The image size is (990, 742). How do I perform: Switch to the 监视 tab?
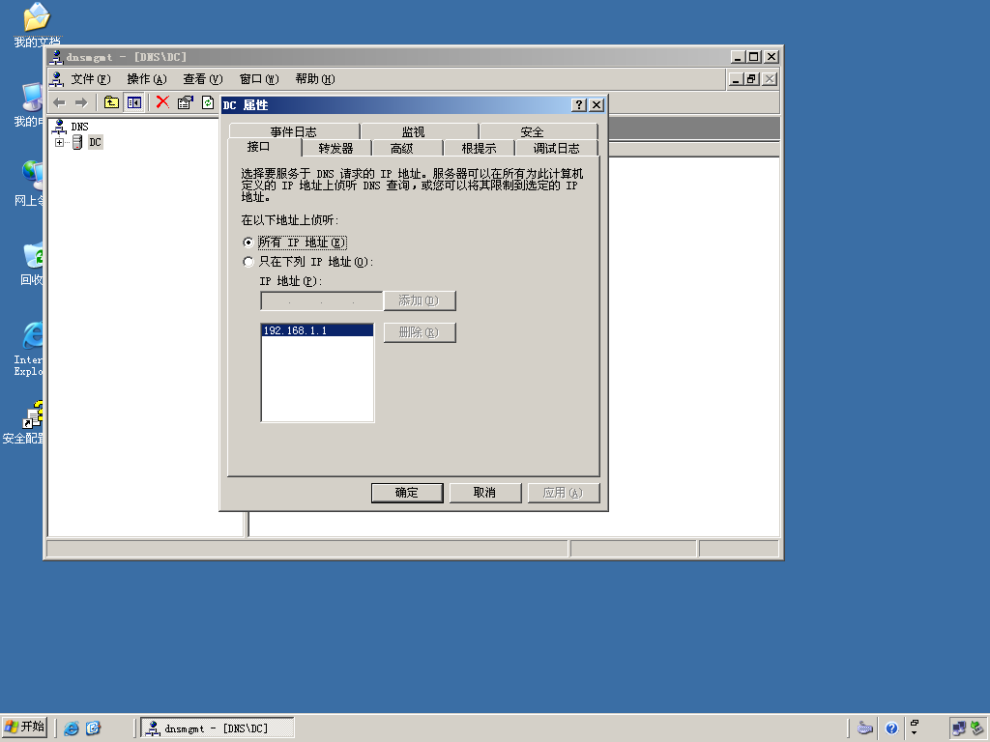click(414, 131)
